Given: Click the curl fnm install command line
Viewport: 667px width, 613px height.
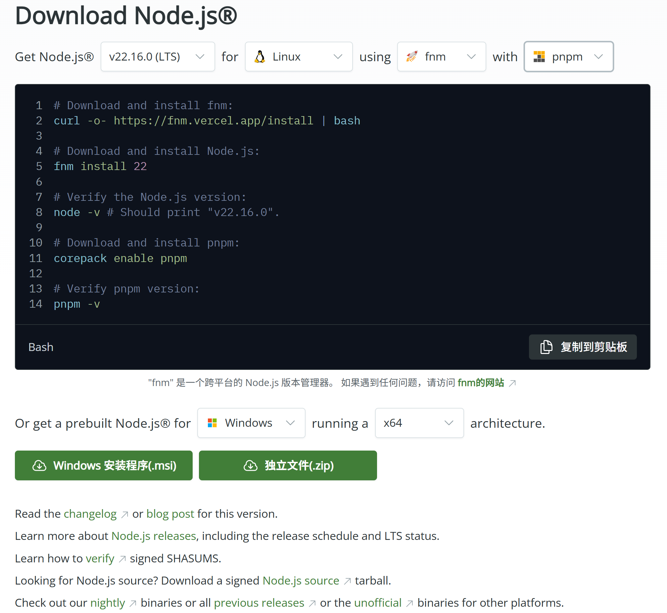Looking at the screenshot, I should tap(207, 121).
